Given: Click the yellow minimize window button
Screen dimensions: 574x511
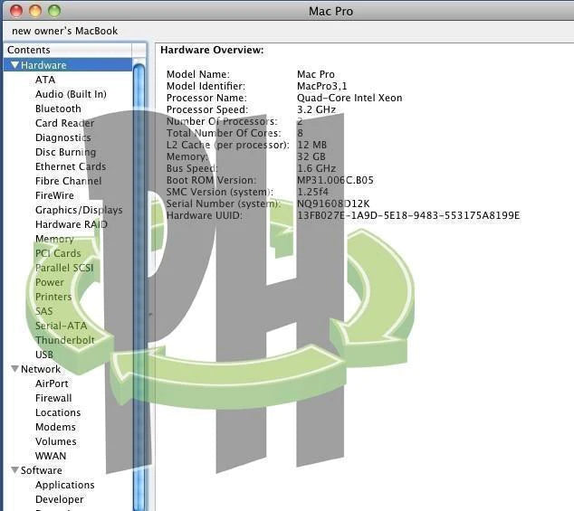Looking at the screenshot, I should (35, 11).
